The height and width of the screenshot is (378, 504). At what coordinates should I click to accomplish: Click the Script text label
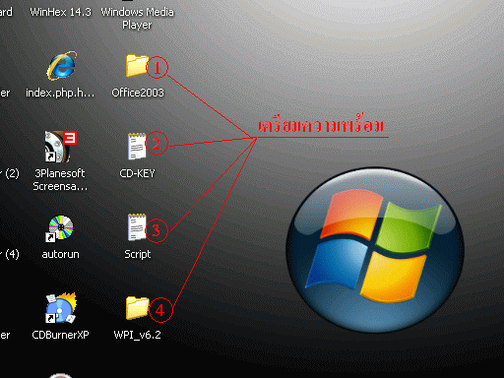pyautogui.click(x=138, y=254)
